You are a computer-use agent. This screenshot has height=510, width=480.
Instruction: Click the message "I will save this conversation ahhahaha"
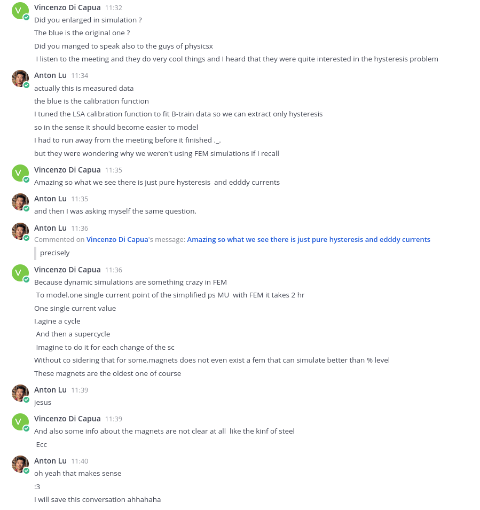(x=97, y=500)
